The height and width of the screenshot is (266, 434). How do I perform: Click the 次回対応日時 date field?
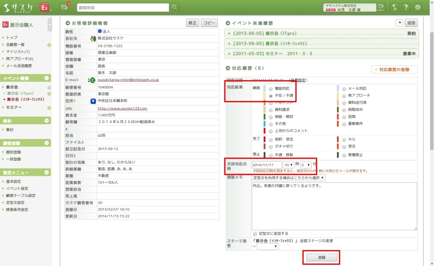pos(266,165)
